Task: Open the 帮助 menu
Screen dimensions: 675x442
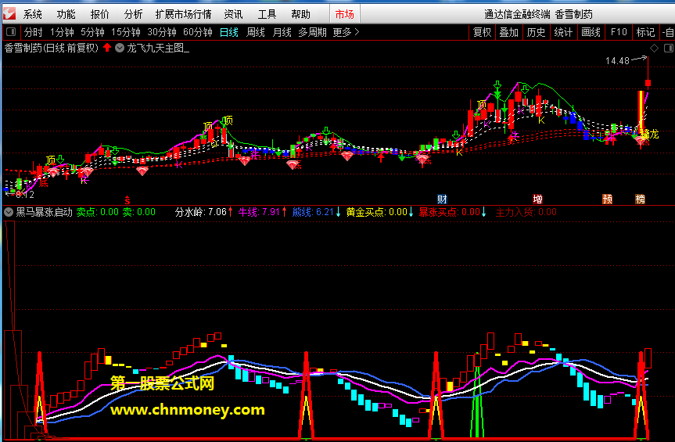Action: pyautogui.click(x=300, y=15)
